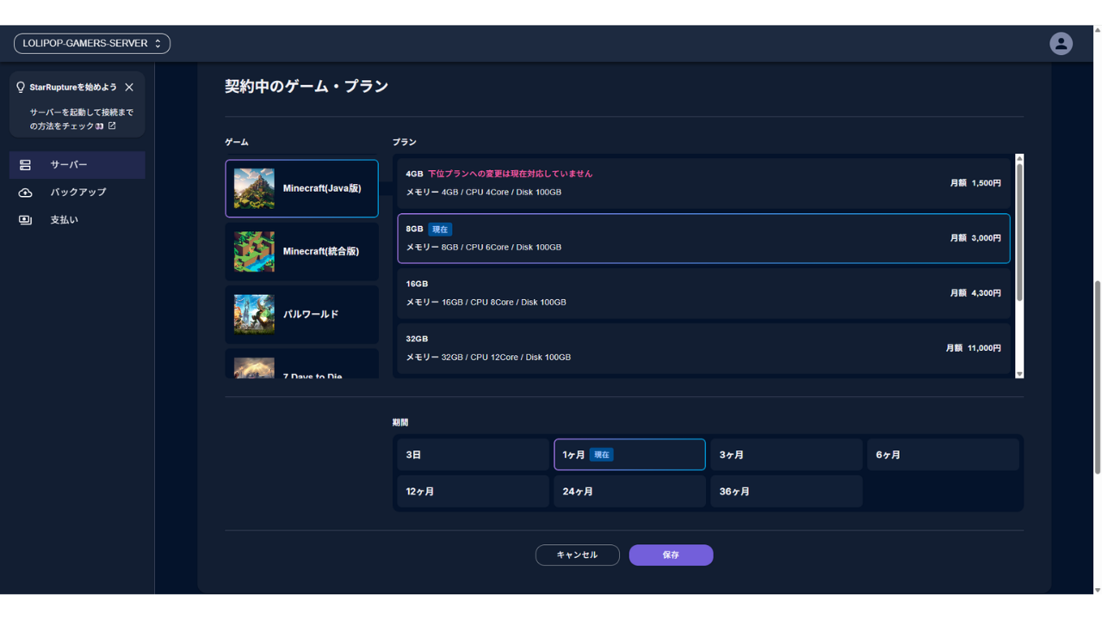Click the 支払い payment icon
The height and width of the screenshot is (619, 1102).
click(25, 220)
